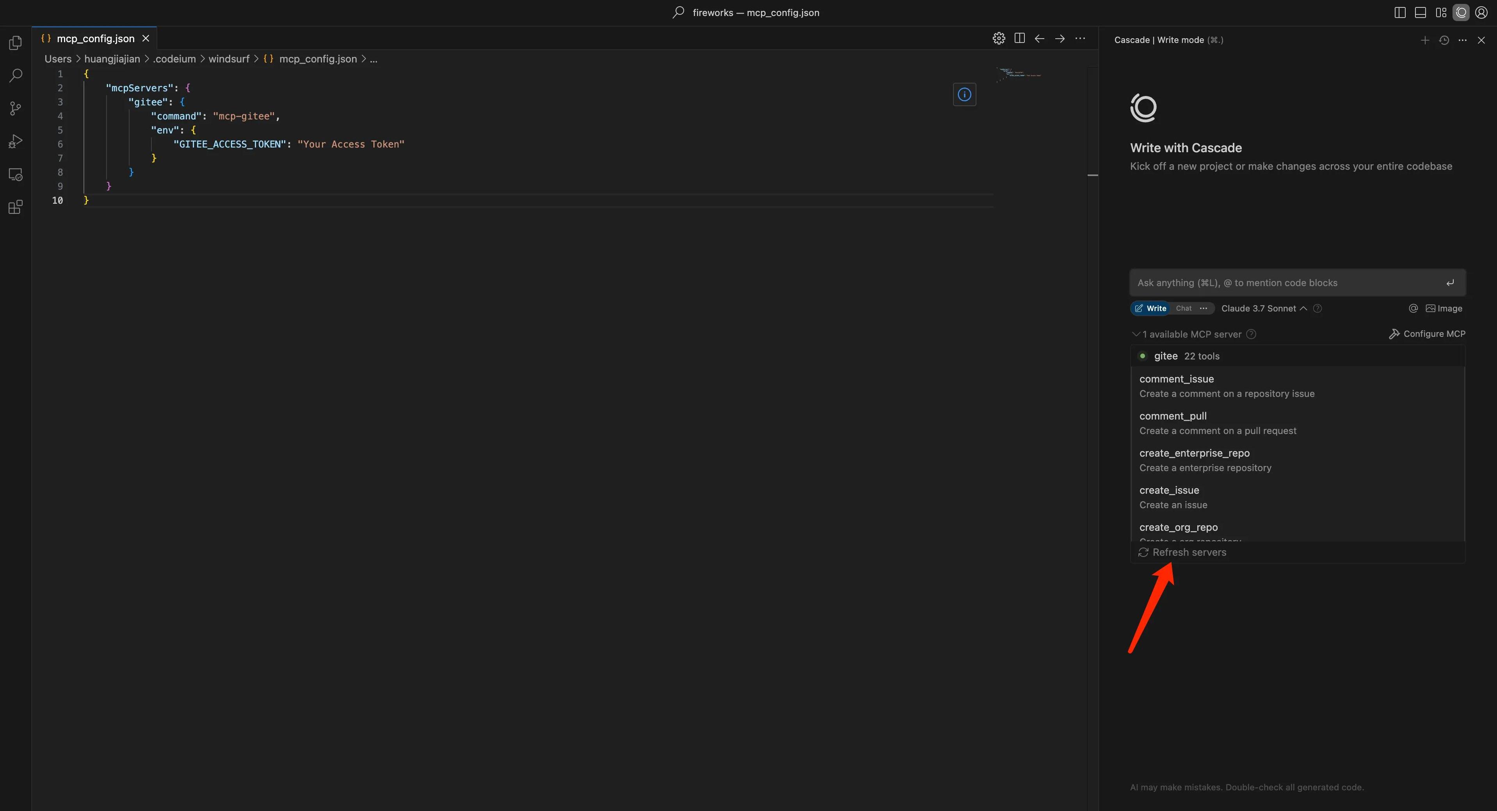Select Write mode in Cascade
The height and width of the screenshot is (811, 1497).
tap(1150, 309)
